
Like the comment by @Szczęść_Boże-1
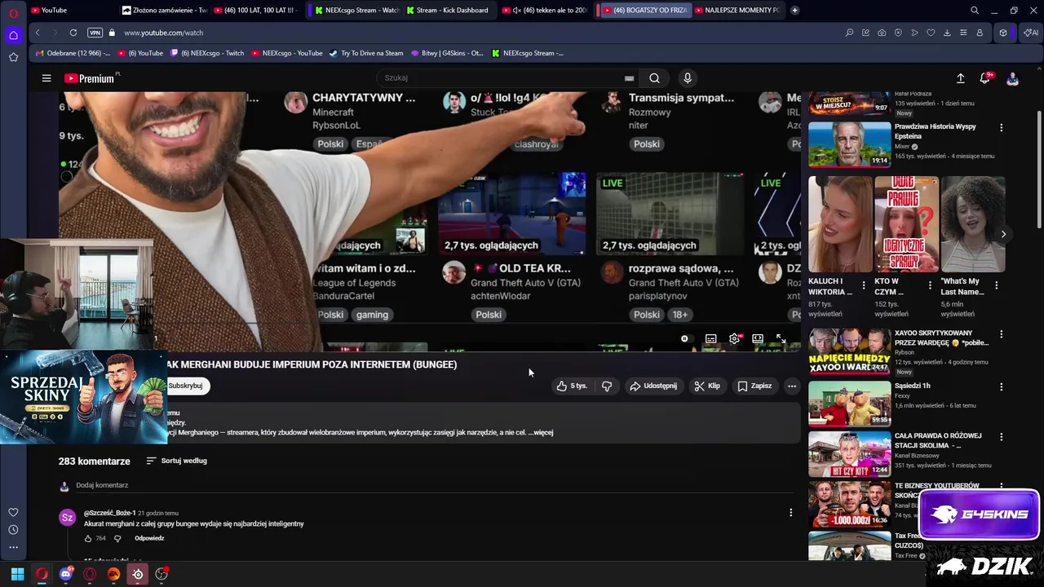88,538
